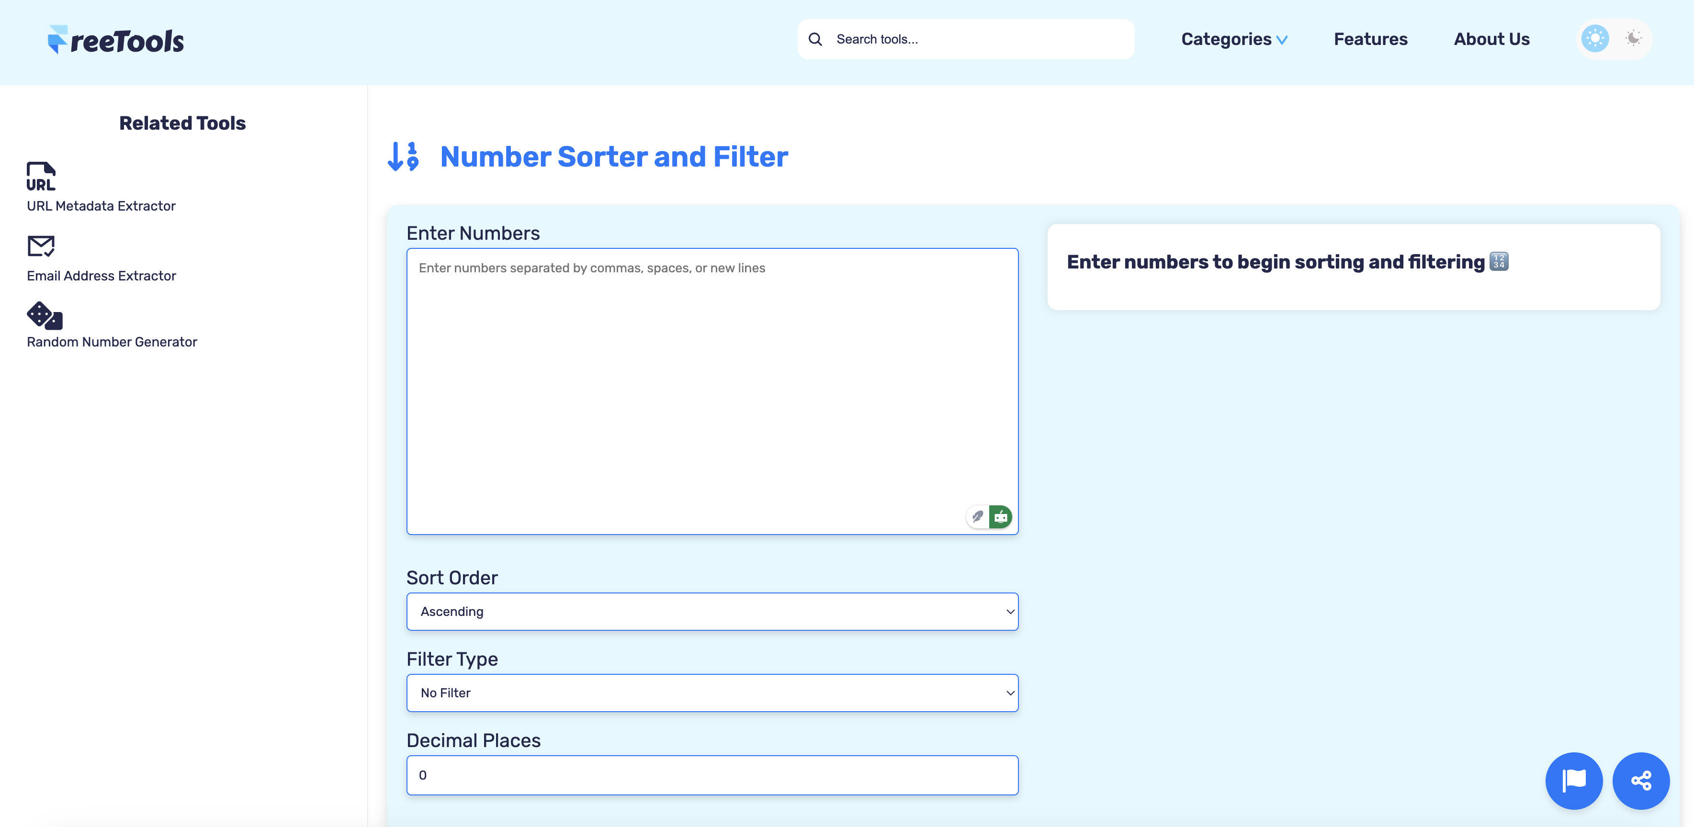Image resolution: width=1694 pixels, height=827 pixels.
Task: Click the FreeTools logo
Action: pos(116,39)
